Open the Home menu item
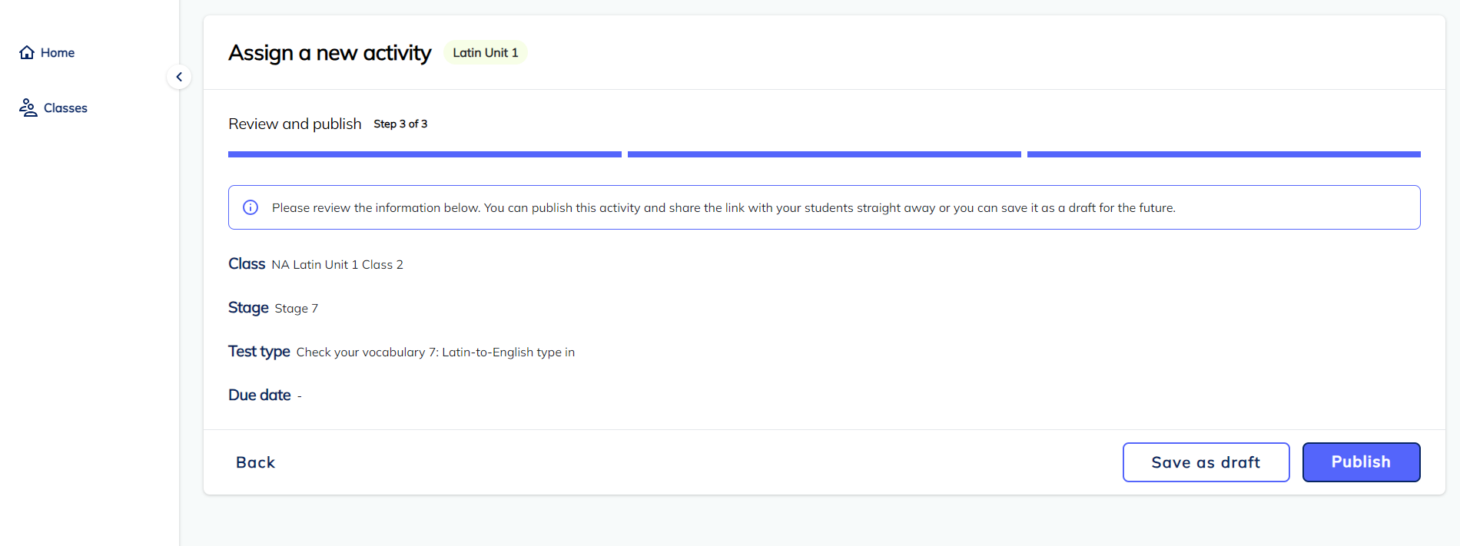Screen dimensions: 1460x546 (x=57, y=52)
